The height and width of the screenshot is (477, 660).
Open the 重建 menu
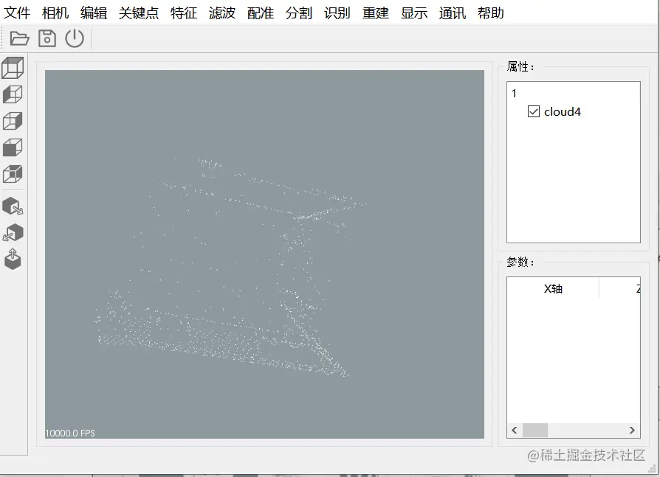coord(376,13)
